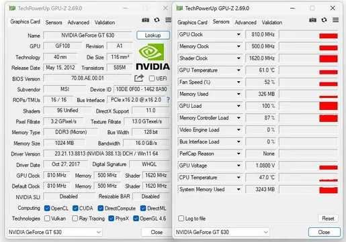Switch to Graphics Card tab in Sensors window
Image resolution: width=346 pixels, height=242 pixels.
[192, 23]
